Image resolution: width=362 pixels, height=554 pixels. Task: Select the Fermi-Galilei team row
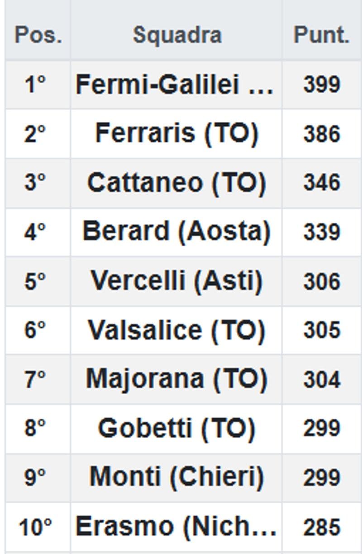[x=175, y=85]
